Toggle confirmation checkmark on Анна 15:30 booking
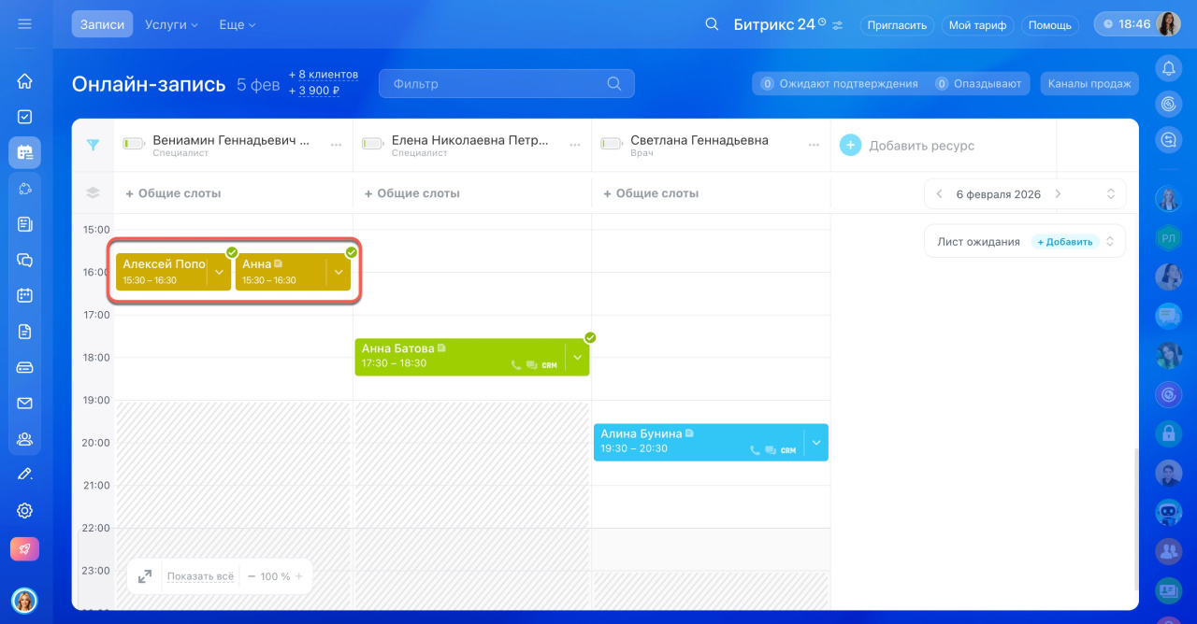Screen dimensions: 1197x624 [x=352, y=252]
